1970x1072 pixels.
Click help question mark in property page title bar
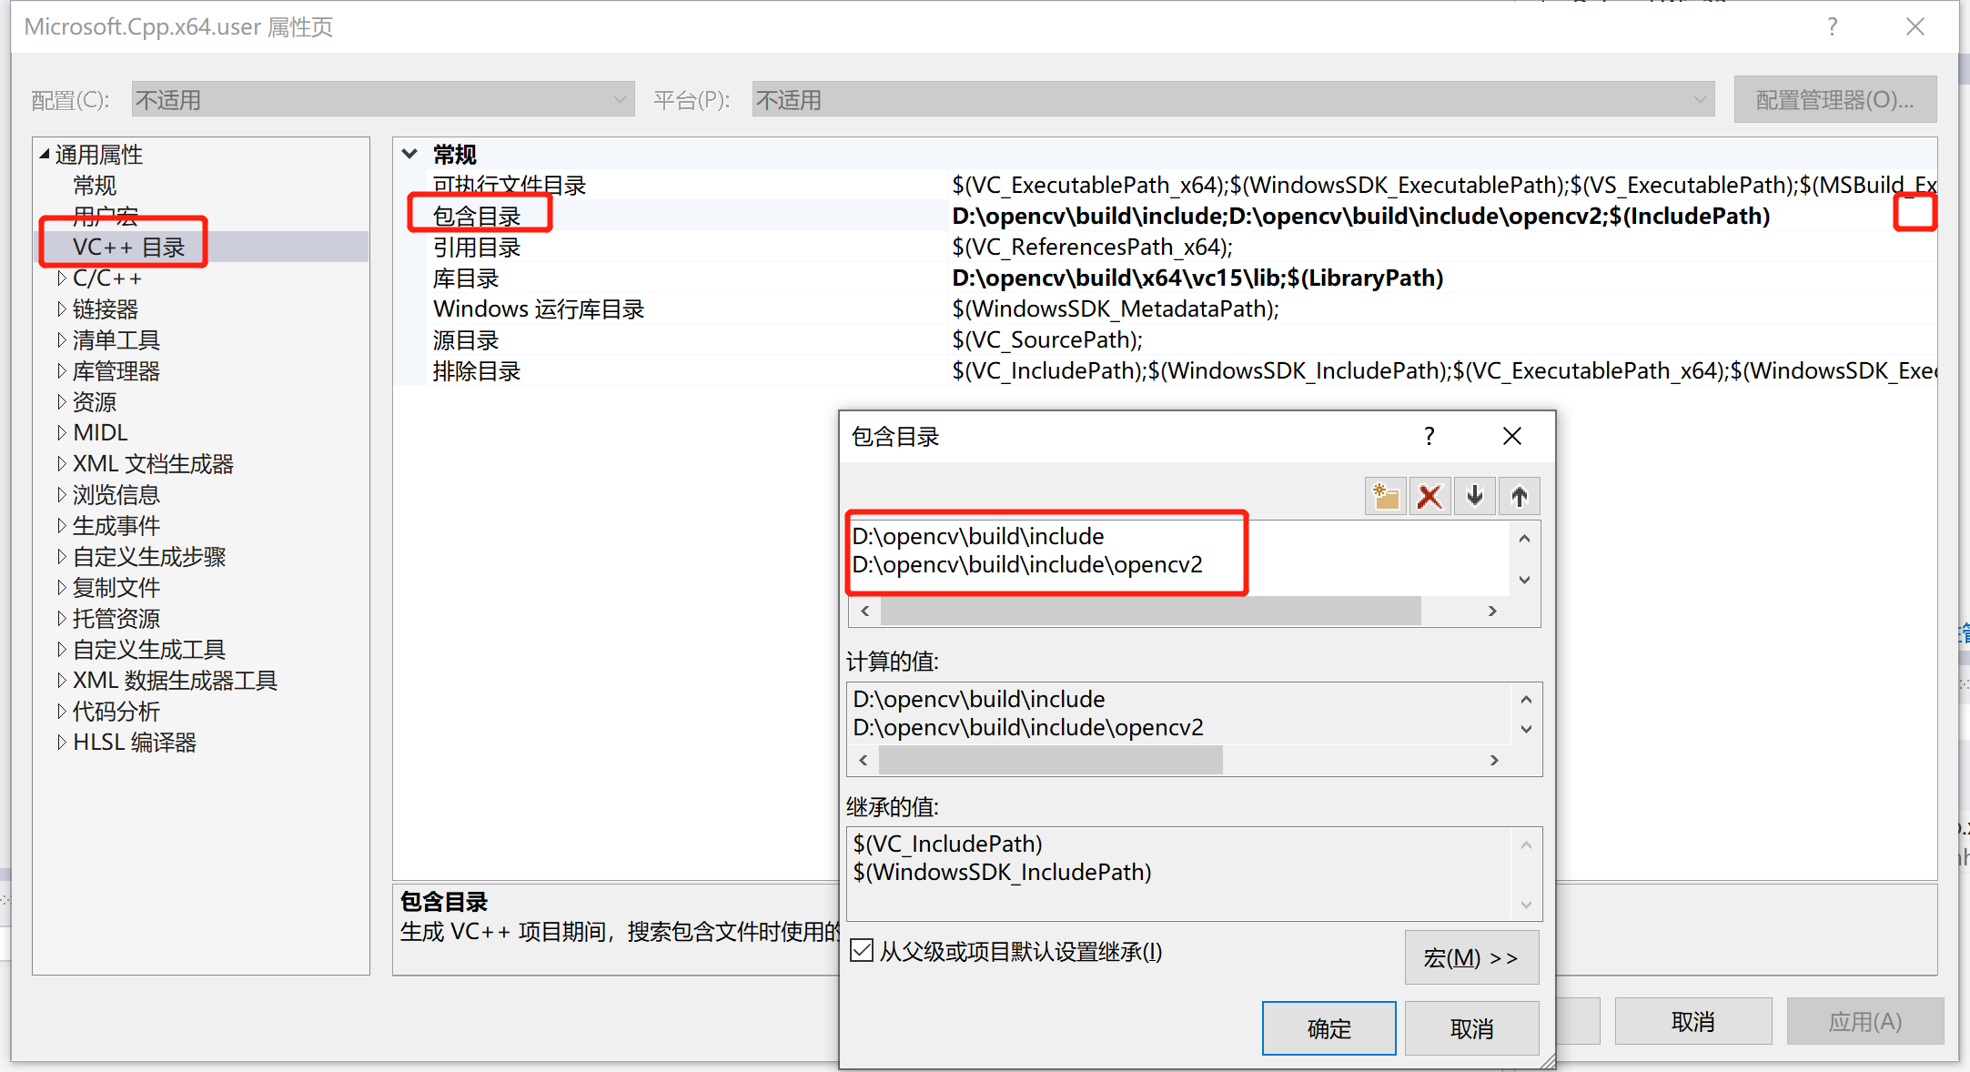tap(1832, 27)
